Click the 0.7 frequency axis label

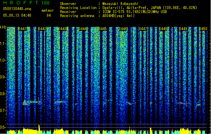click(3, 111)
